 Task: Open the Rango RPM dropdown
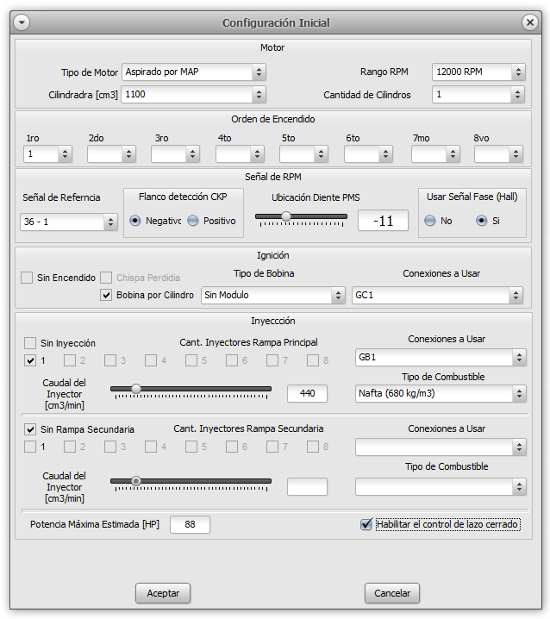pyautogui.click(x=478, y=72)
